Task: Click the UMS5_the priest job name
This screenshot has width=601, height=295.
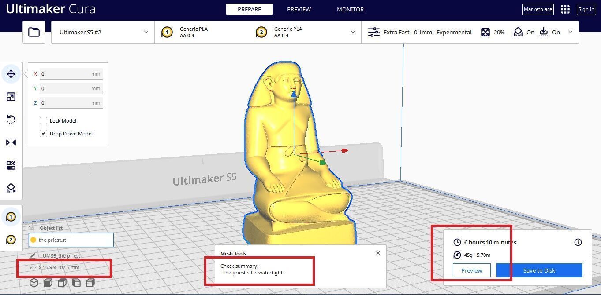Action: point(62,256)
